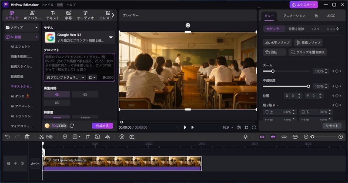Click the rotate handle above the video preview
The image size is (348, 183).
[x=188, y=25]
